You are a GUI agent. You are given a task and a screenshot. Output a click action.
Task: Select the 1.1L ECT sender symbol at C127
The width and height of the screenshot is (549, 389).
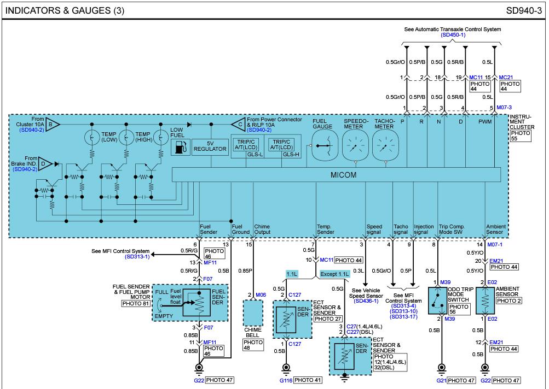coord(286,320)
